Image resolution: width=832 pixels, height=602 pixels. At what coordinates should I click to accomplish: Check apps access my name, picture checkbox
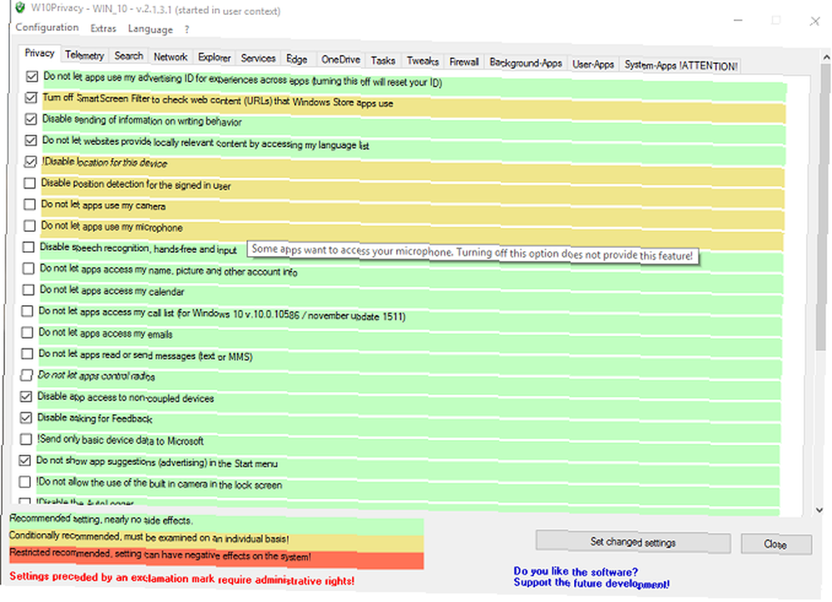(28, 269)
